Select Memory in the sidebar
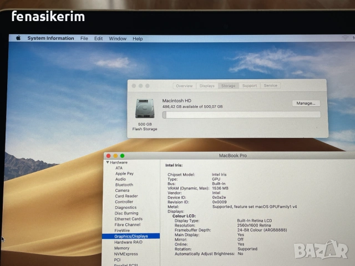The image size is (355, 266). [x=121, y=248]
